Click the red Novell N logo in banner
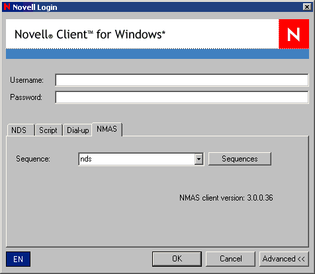The height and width of the screenshot is (274, 315). (294, 34)
